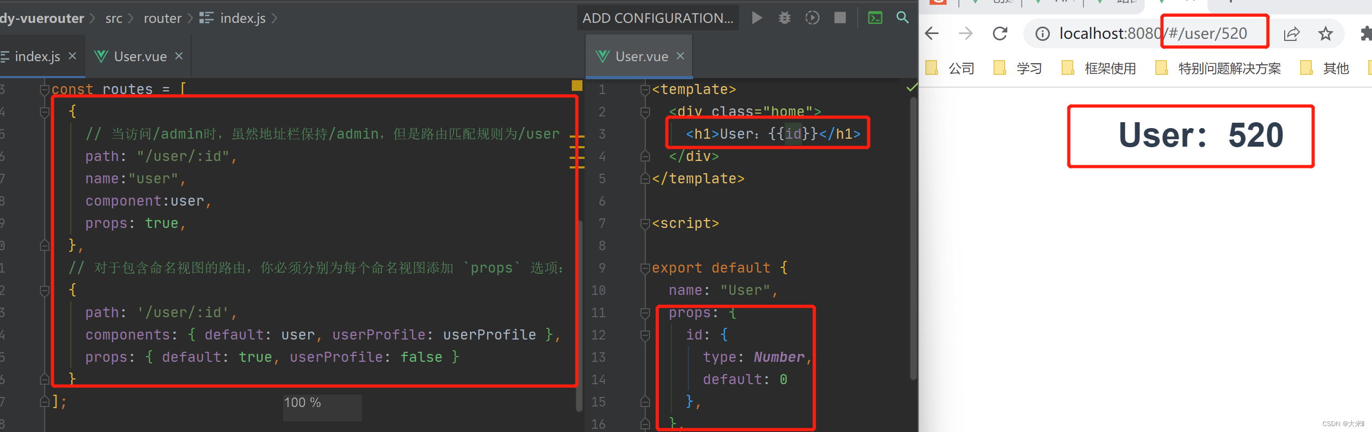This screenshot has height=432, width=1372.
Task: Collapse the id object fold
Action: tap(645, 335)
